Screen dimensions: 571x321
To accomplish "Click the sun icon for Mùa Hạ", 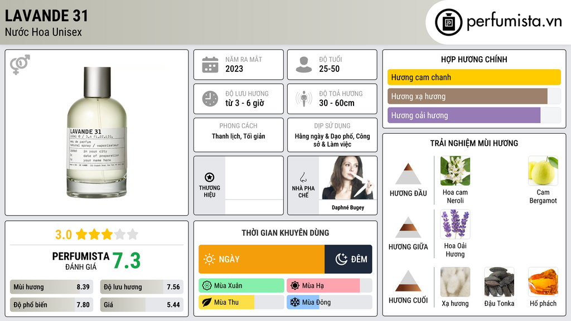I will click(x=295, y=285).
